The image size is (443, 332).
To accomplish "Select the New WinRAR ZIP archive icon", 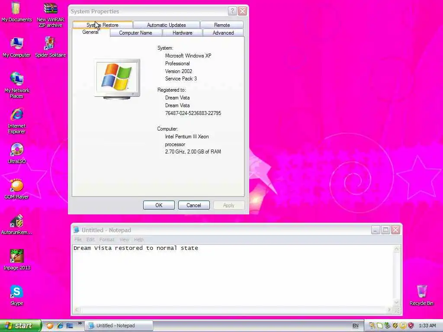I will coord(51,15).
